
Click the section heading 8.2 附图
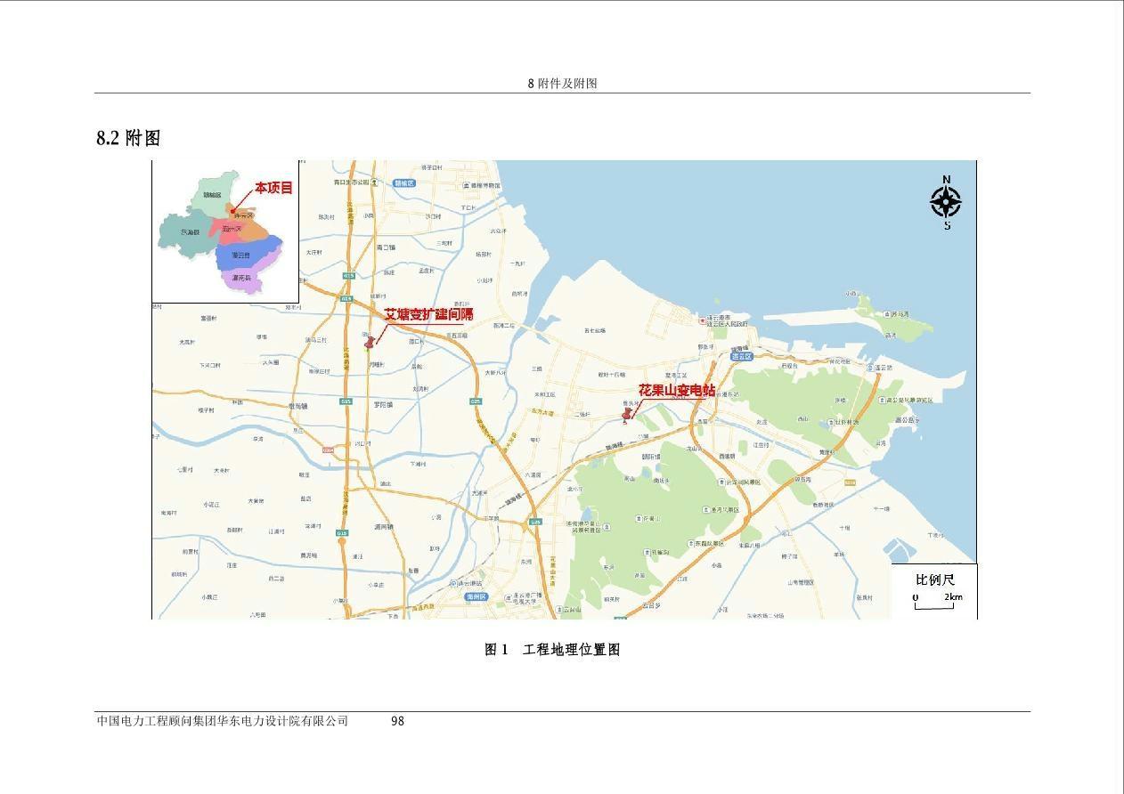click(x=128, y=138)
